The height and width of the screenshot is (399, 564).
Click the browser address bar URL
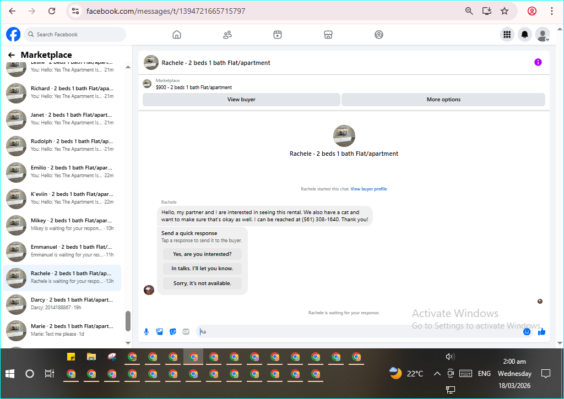(x=166, y=11)
